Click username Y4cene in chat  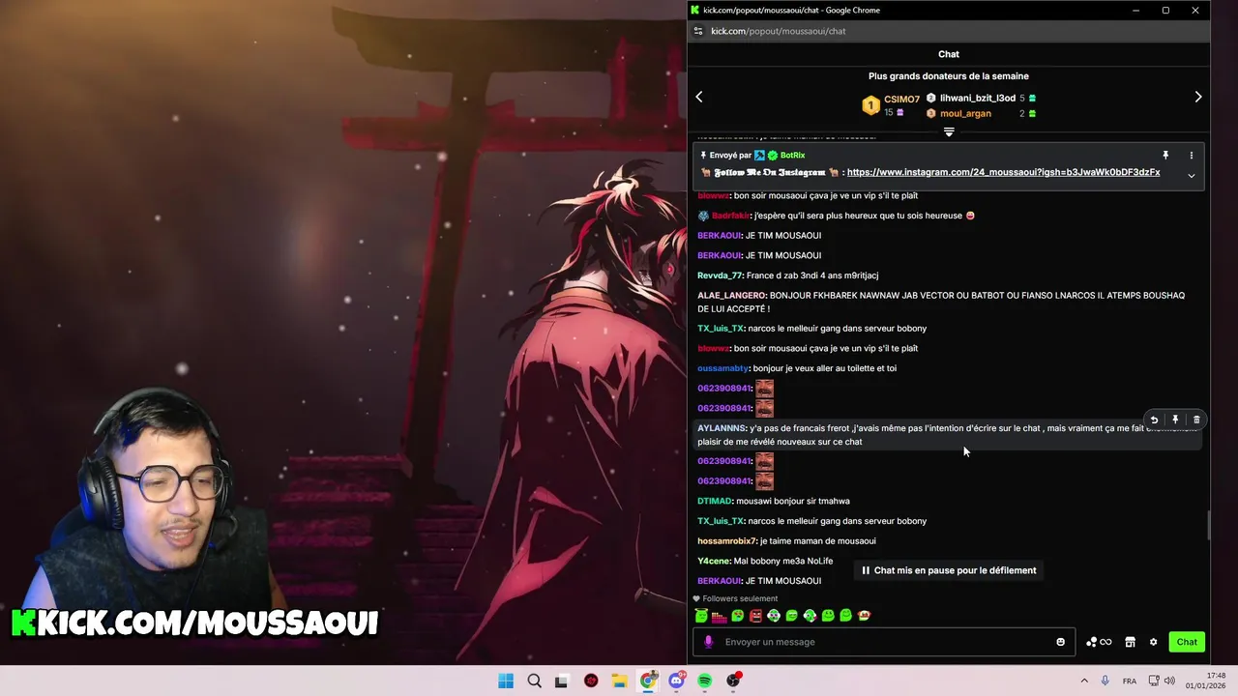click(713, 561)
